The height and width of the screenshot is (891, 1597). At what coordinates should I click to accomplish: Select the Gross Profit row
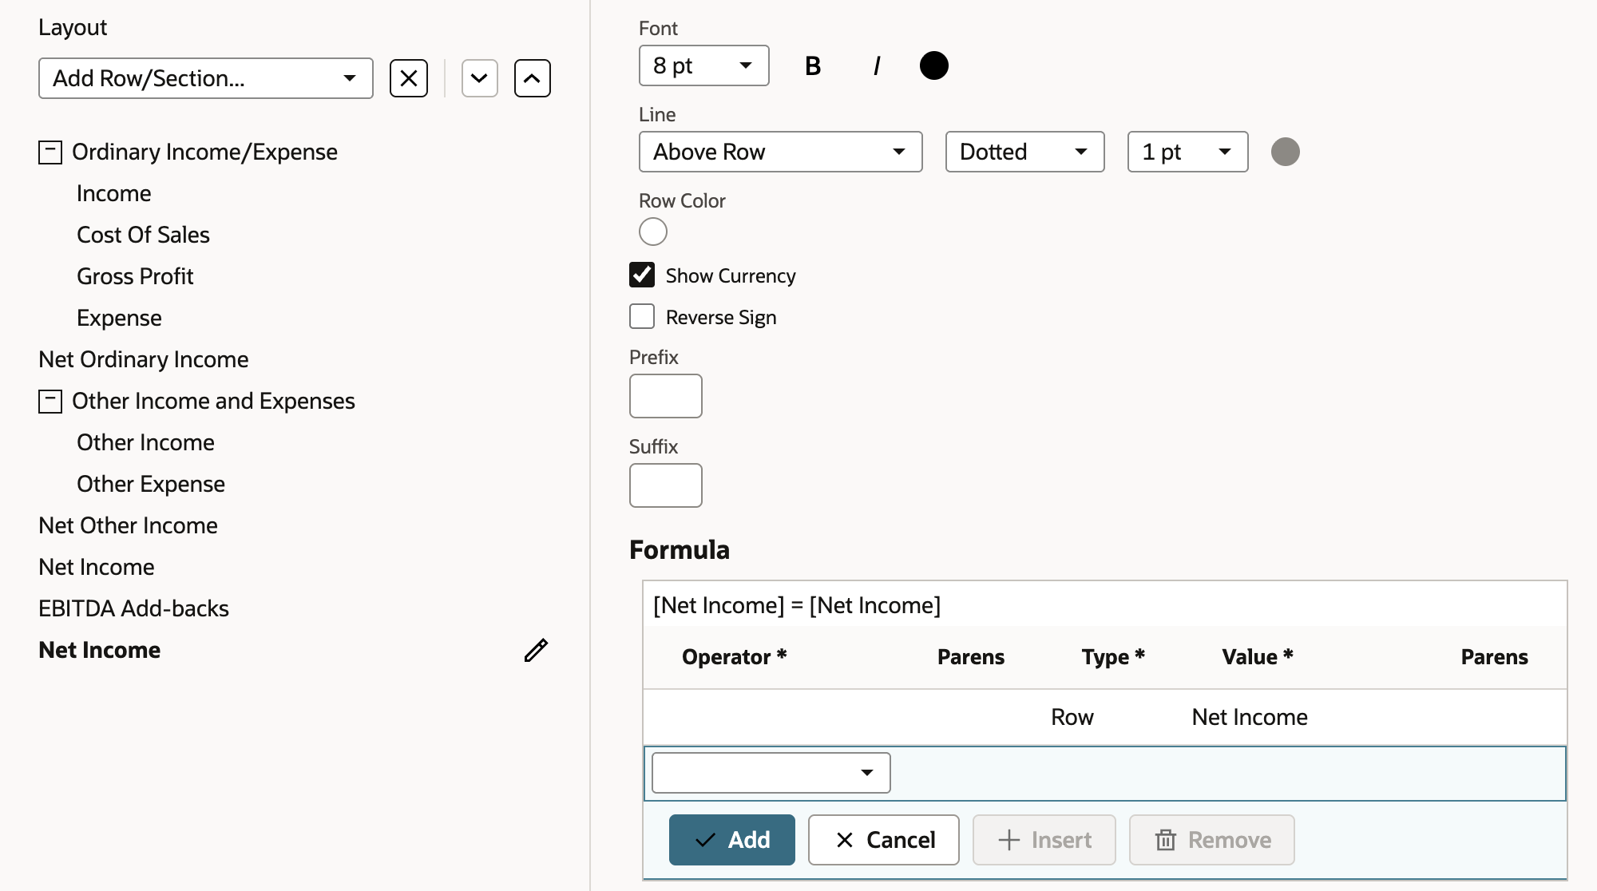pos(135,276)
